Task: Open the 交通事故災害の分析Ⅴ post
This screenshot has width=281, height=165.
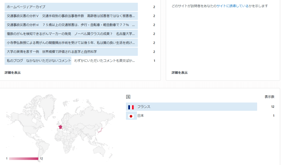Action: click(x=71, y=16)
